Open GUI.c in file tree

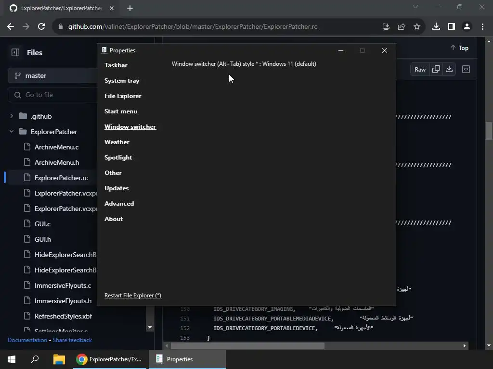point(42,224)
